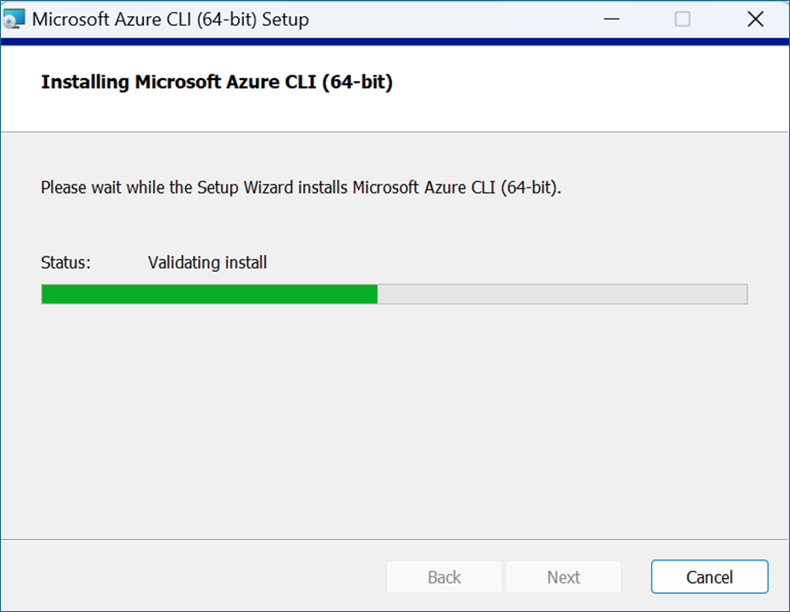
Task: Click the gray unfilled portion of progress bar
Action: click(563, 294)
